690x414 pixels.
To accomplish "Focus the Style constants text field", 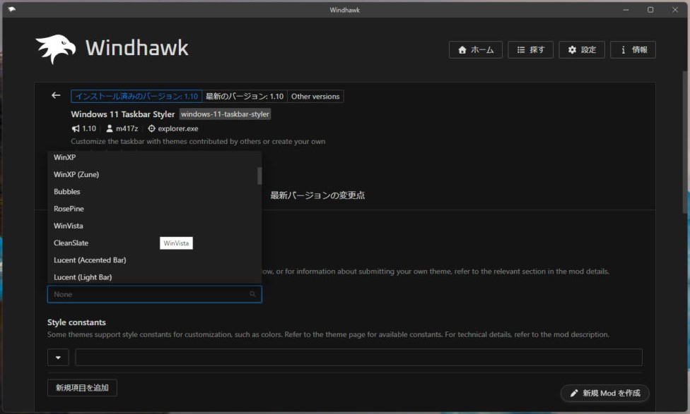I will click(x=358, y=358).
